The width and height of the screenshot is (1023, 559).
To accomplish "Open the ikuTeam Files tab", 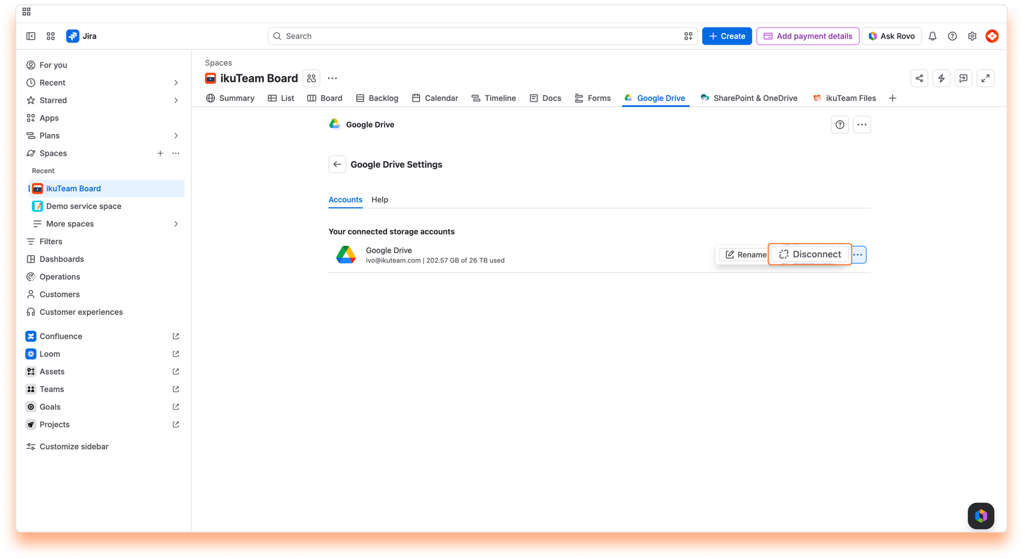I will (x=844, y=98).
